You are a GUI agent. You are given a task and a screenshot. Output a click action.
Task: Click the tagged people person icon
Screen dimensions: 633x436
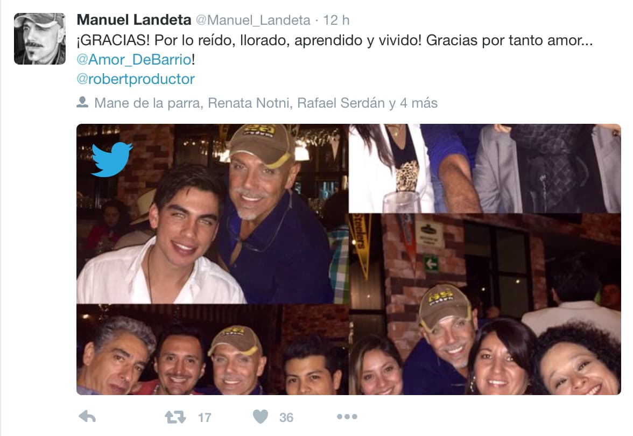(82, 102)
